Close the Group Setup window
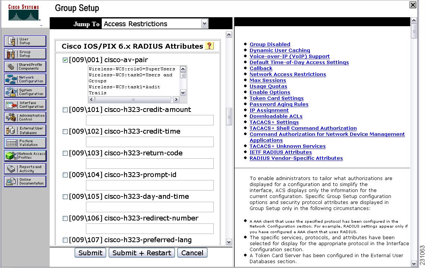The height and width of the screenshot is (268, 426). click(413, 4)
